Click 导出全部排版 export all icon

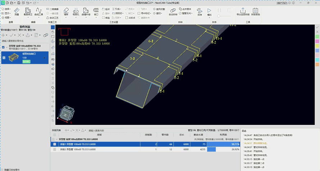[243, 12]
